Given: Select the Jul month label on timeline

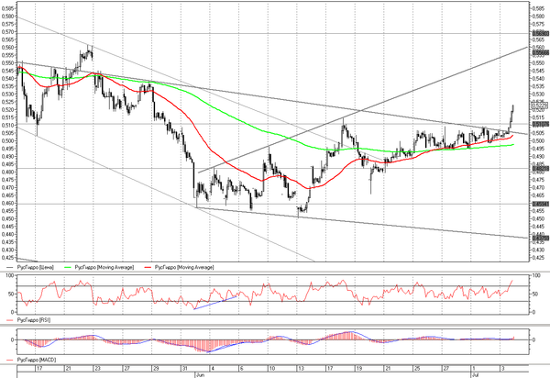Looking at the screenshot, I should (475, 375).
